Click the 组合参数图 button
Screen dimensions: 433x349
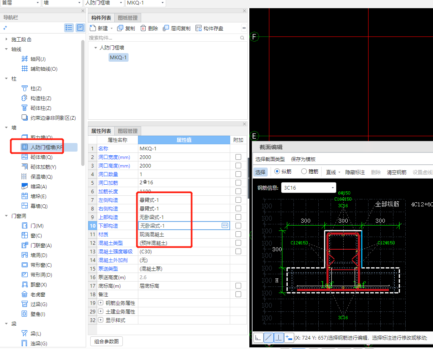point(107,341)
